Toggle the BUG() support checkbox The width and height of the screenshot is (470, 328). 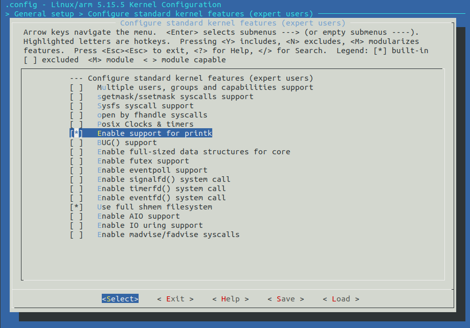tap(76, 143)
